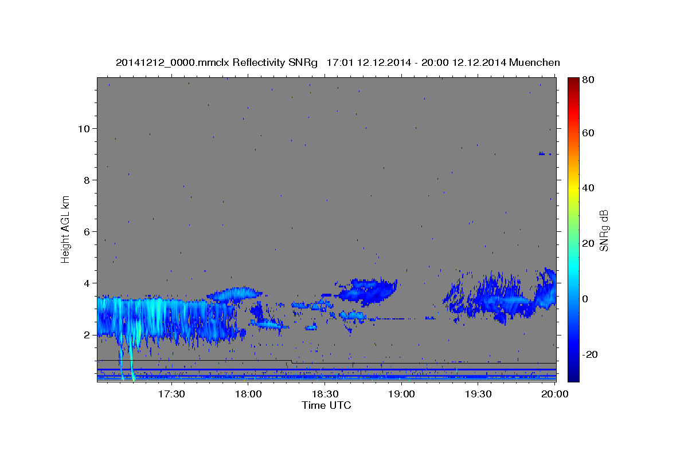Click the height axis label 2
688x458 pixels.
click(x=85, y=334)
